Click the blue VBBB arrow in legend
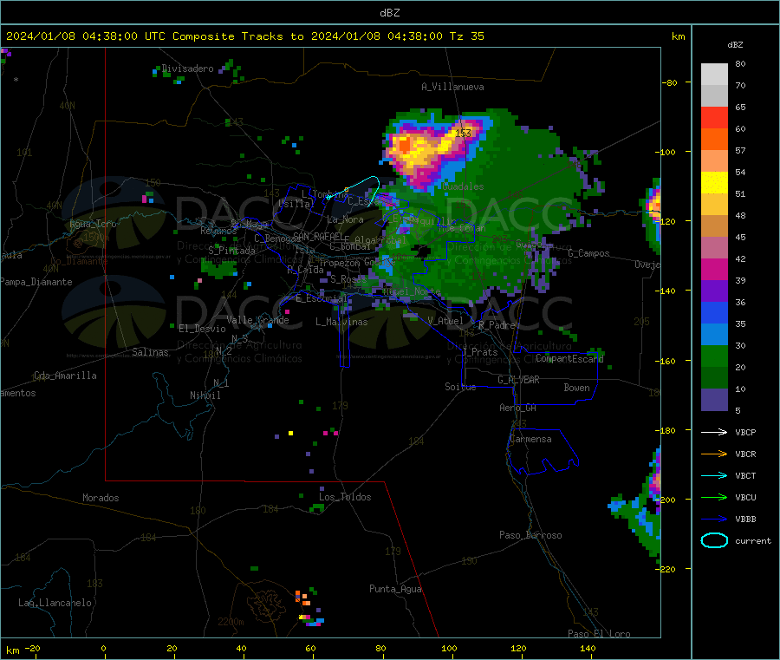780x660 pixels. pos(714,520)
